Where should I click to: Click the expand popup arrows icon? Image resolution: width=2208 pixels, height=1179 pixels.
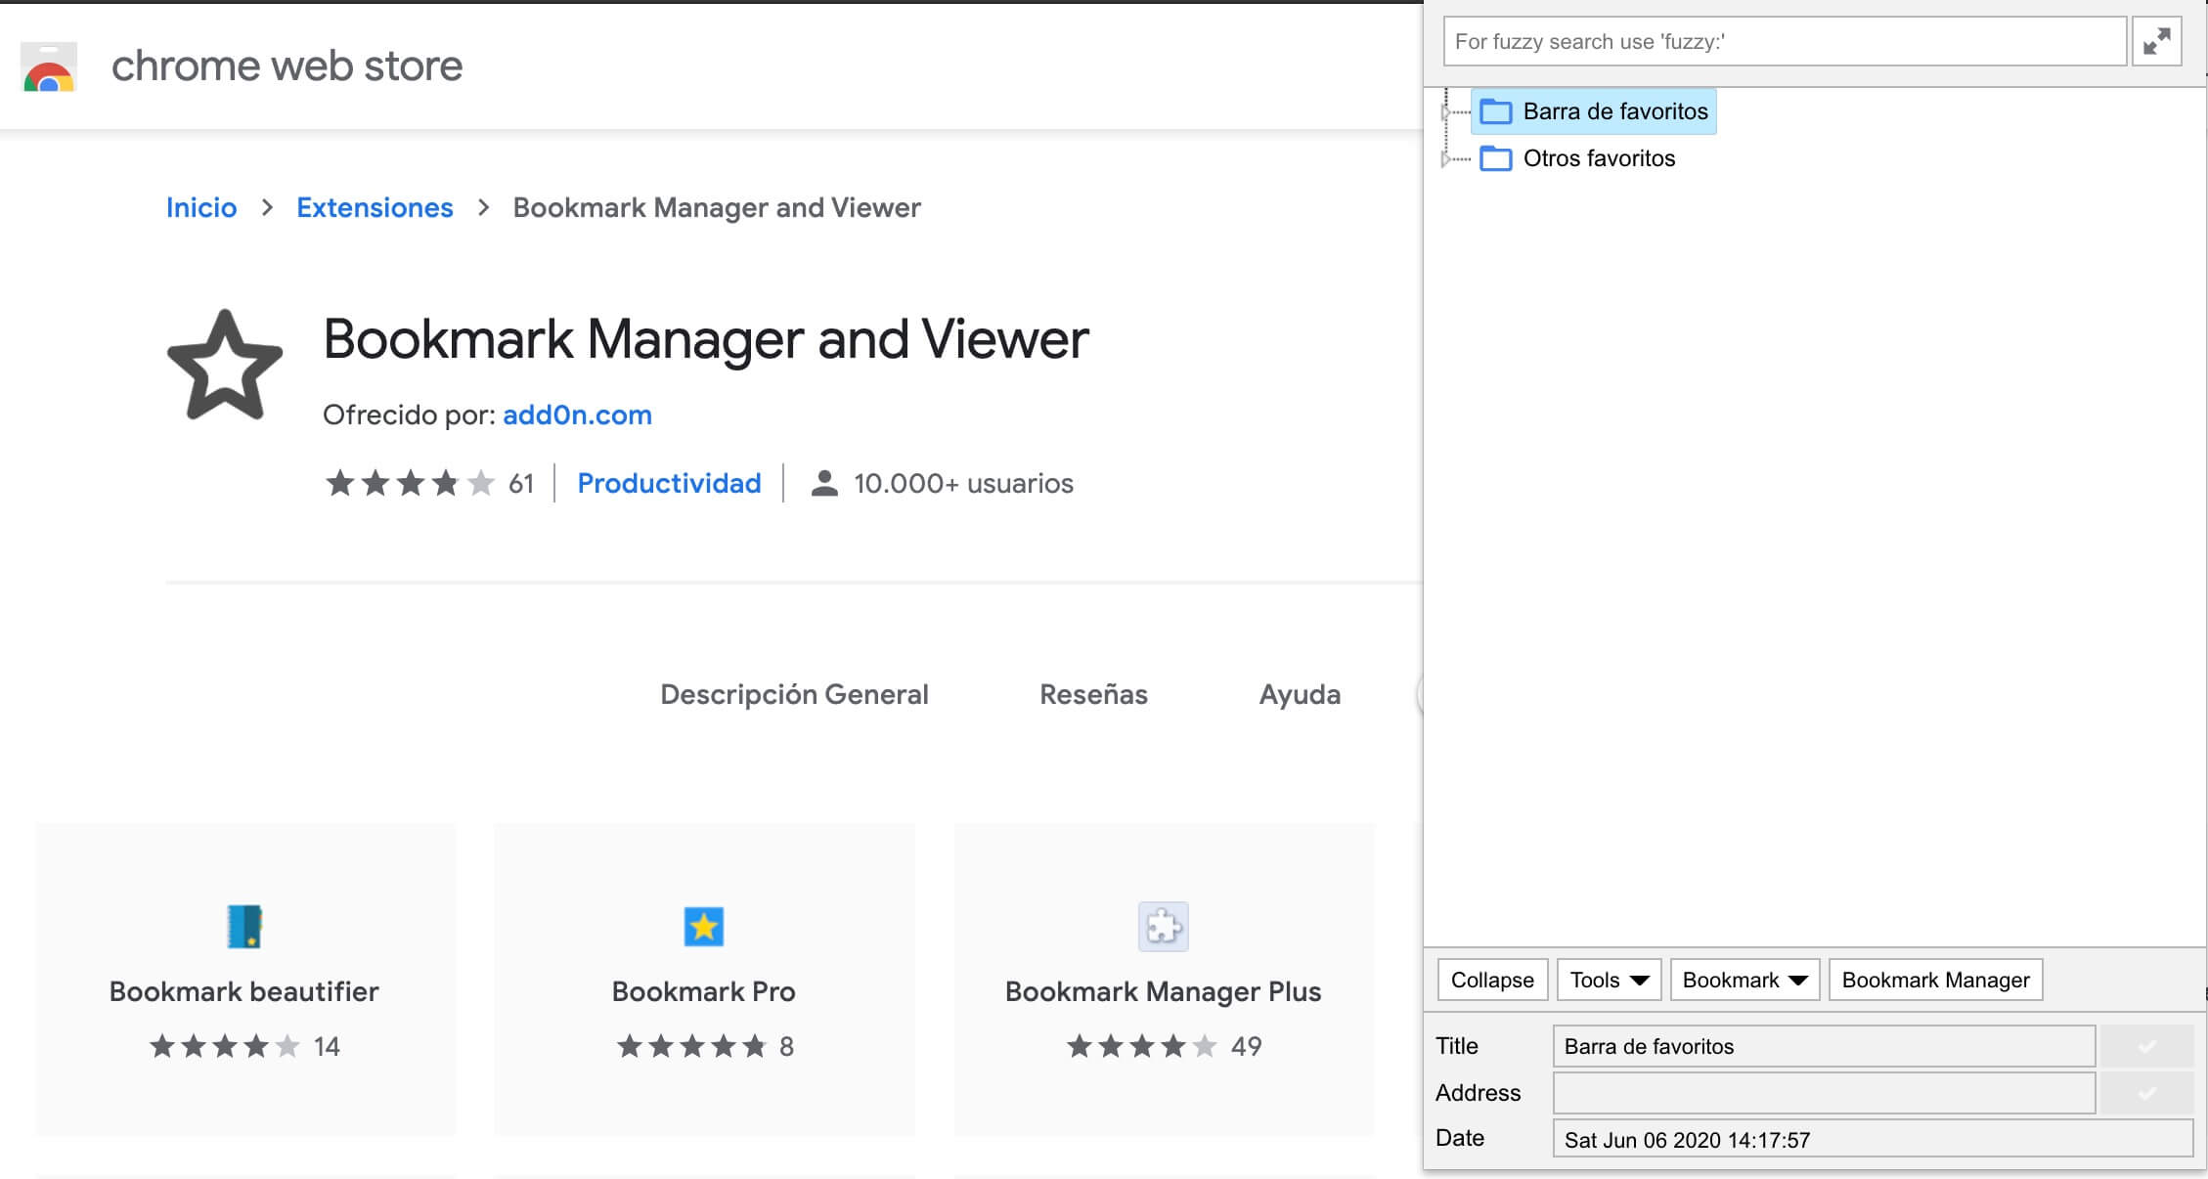tap(2156, 41)
